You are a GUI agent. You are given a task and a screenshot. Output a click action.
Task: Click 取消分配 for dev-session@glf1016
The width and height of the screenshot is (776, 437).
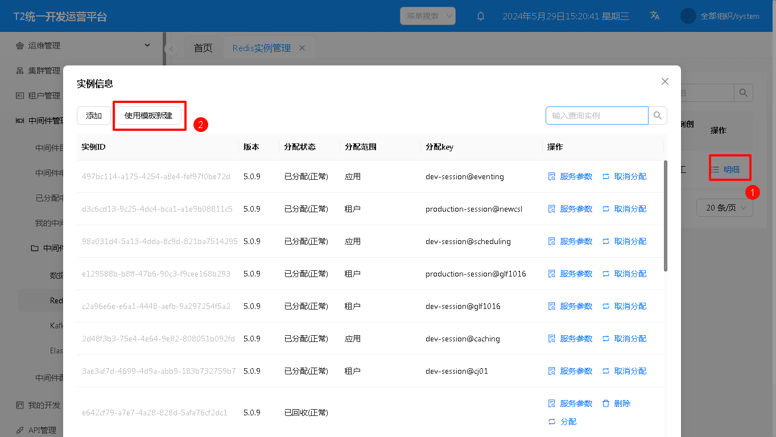pyautogui.click(x=624, y=306)
